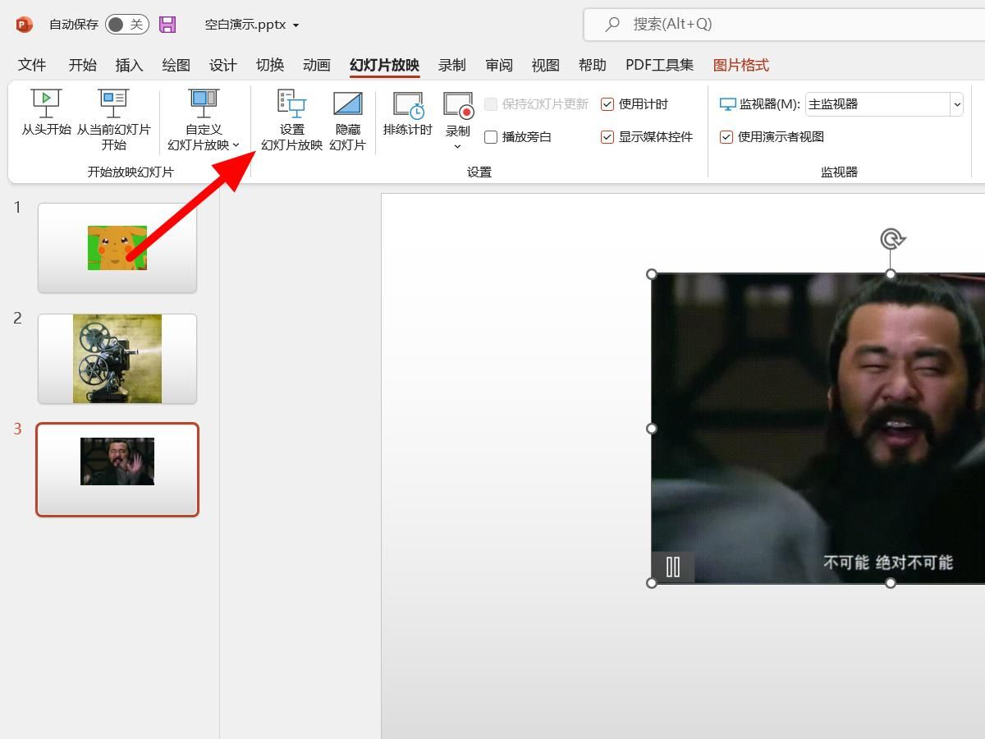Switch to the 审阅 tab
This screenshot has width=985, height=739.
498,65
